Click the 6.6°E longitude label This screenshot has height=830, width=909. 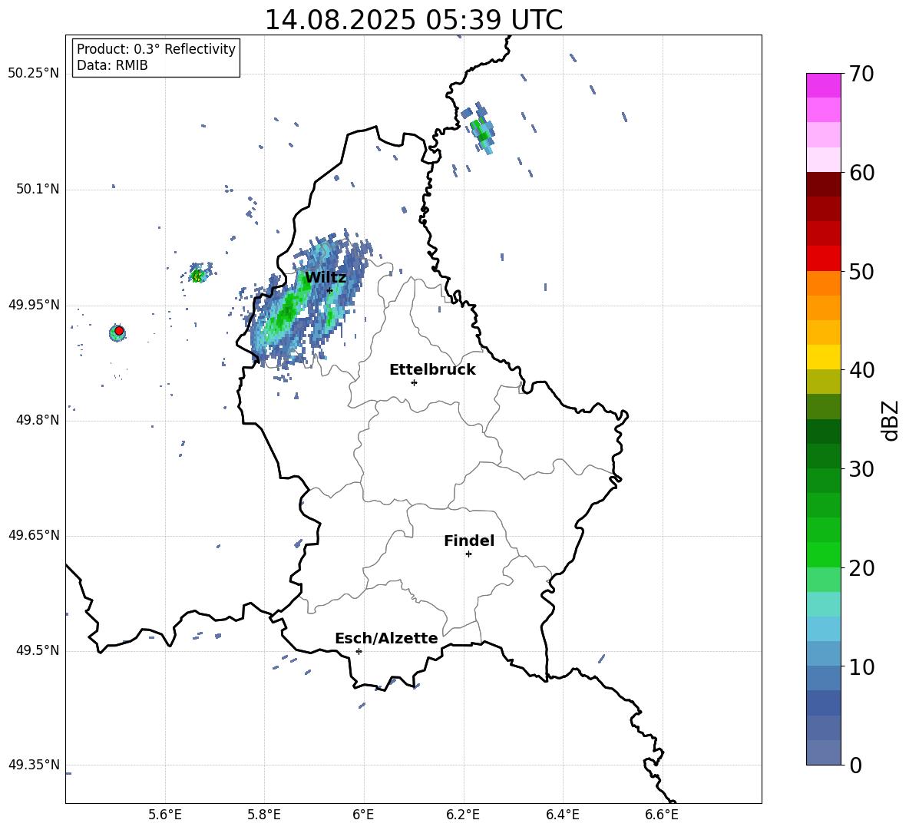coord(662,815)
